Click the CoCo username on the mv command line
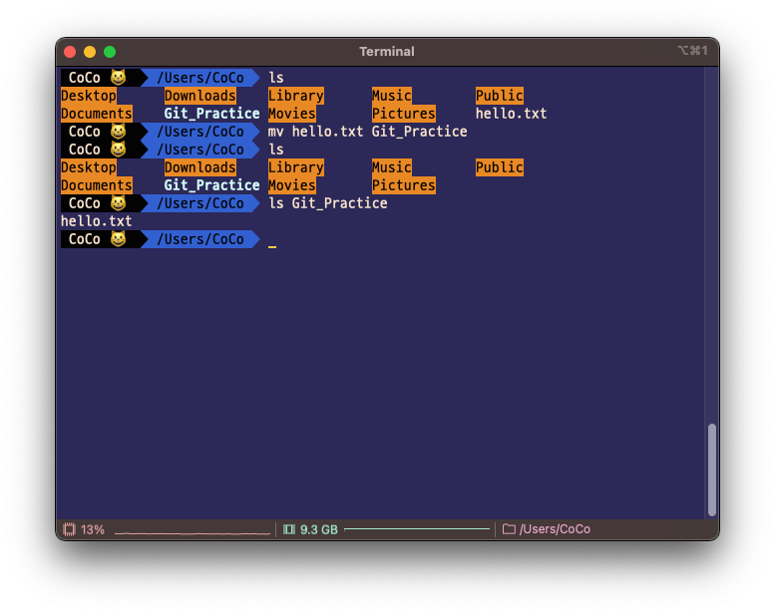The width and height of the screenshot is (775, 614). click(85, 132)
